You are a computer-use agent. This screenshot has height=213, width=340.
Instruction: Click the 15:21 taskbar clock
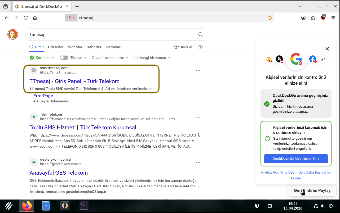[x=293, y=204]
